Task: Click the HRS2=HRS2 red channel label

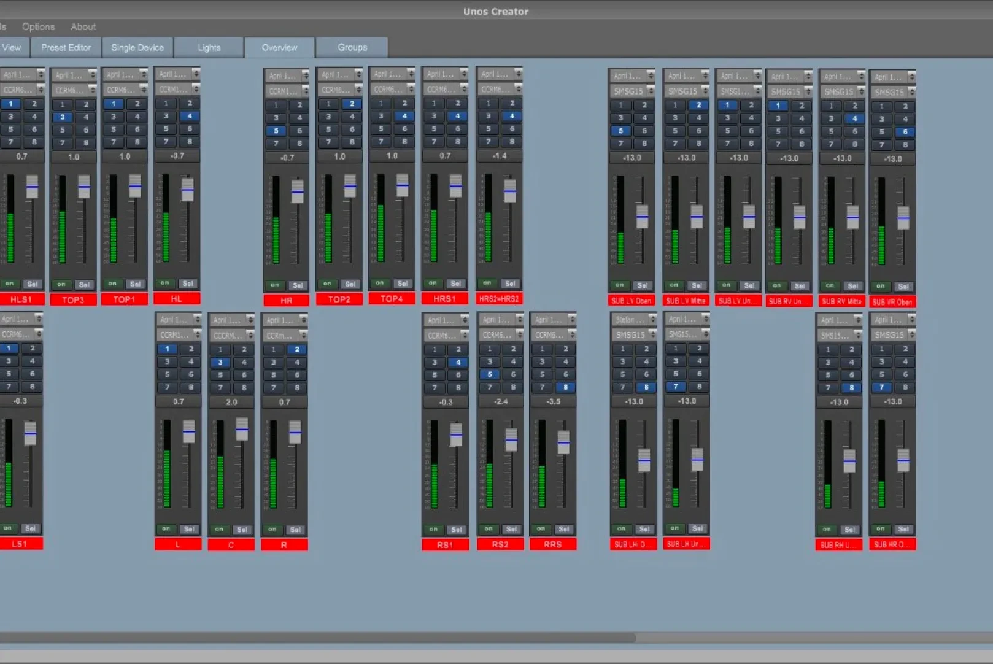Action: coord(499,299)
